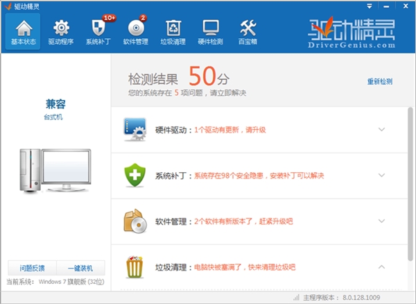Open the title bar dropdown menu arrow

pos(370,6)
